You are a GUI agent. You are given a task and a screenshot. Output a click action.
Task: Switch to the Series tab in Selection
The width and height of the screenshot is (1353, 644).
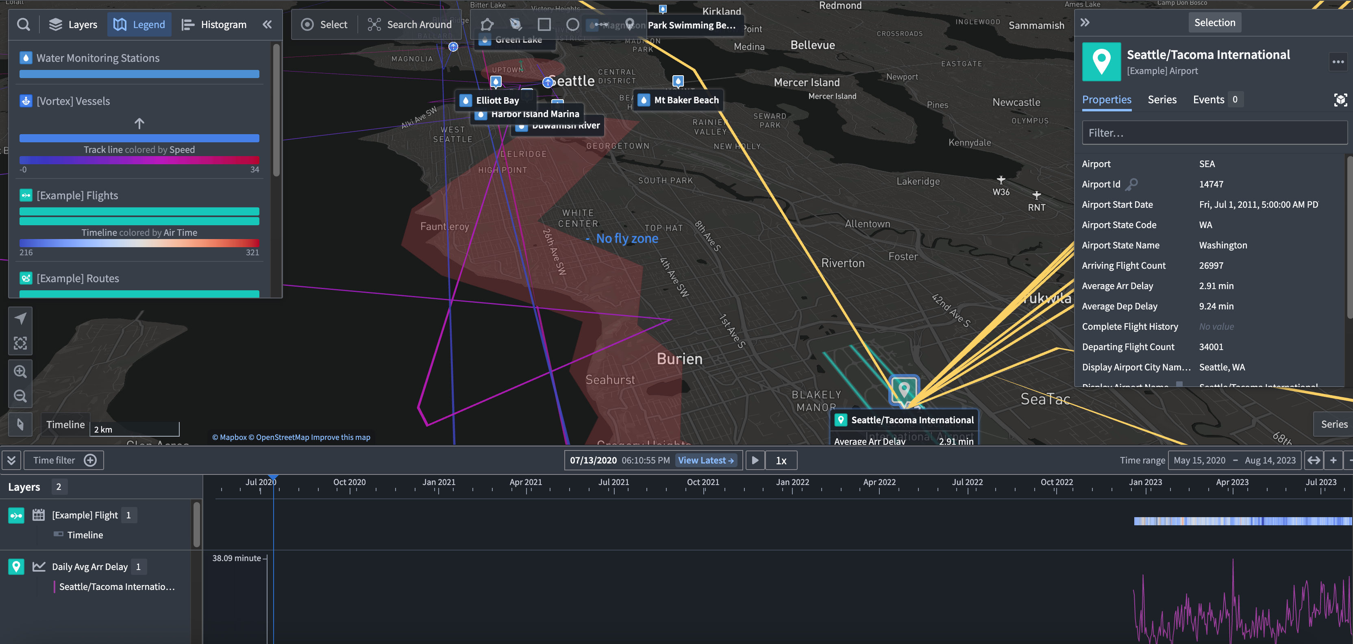(x=1162, y=100)
